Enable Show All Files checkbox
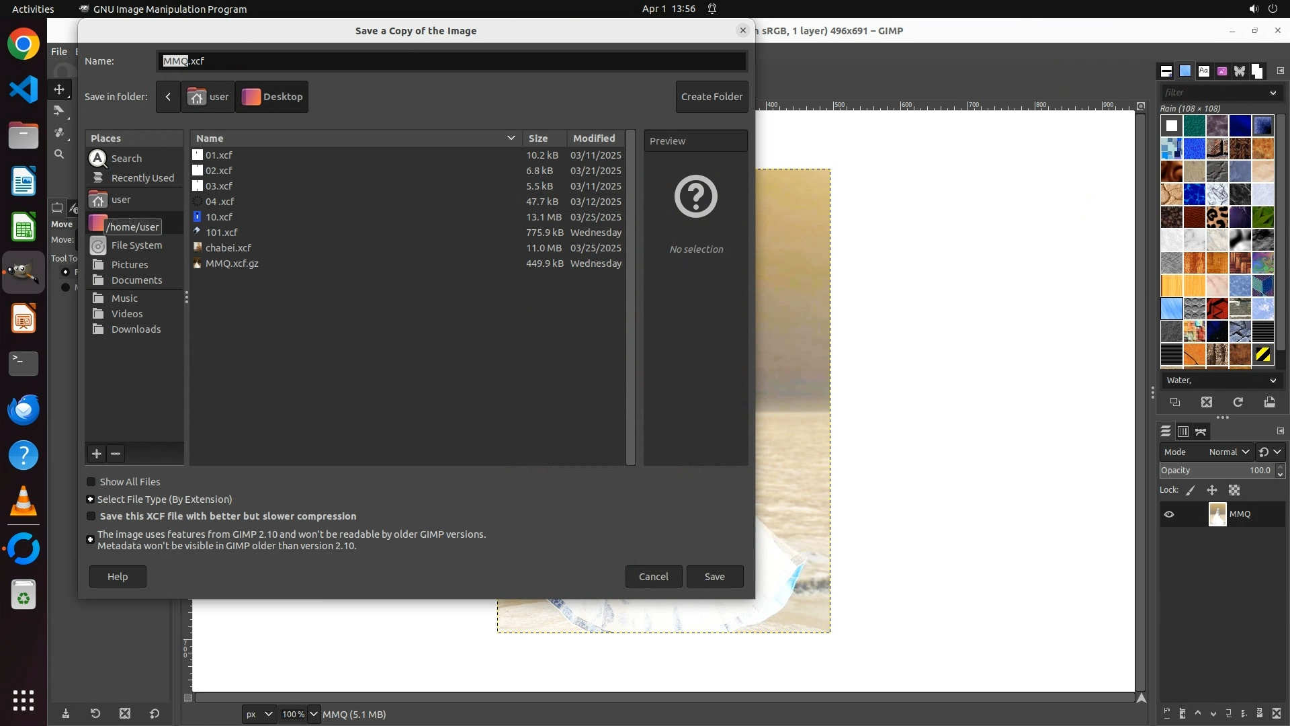 pos(91,482)
